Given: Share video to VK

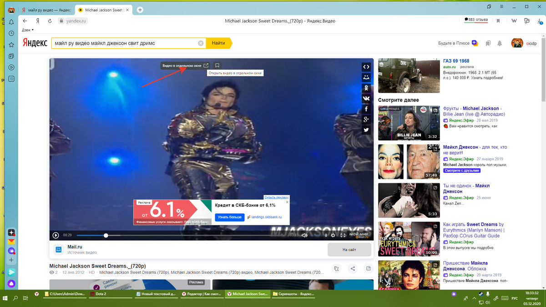Looking at the screenshot, I should click(366, 98).
